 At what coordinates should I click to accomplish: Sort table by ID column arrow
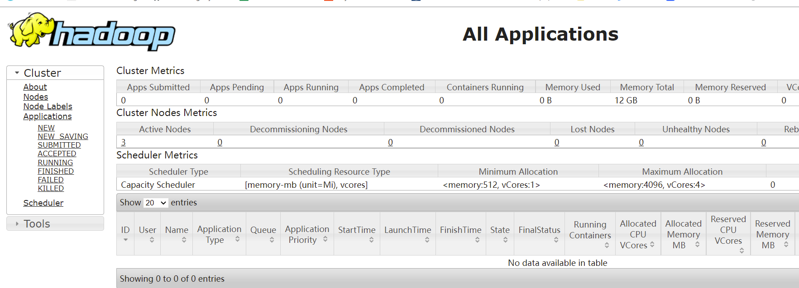(125, 239)
